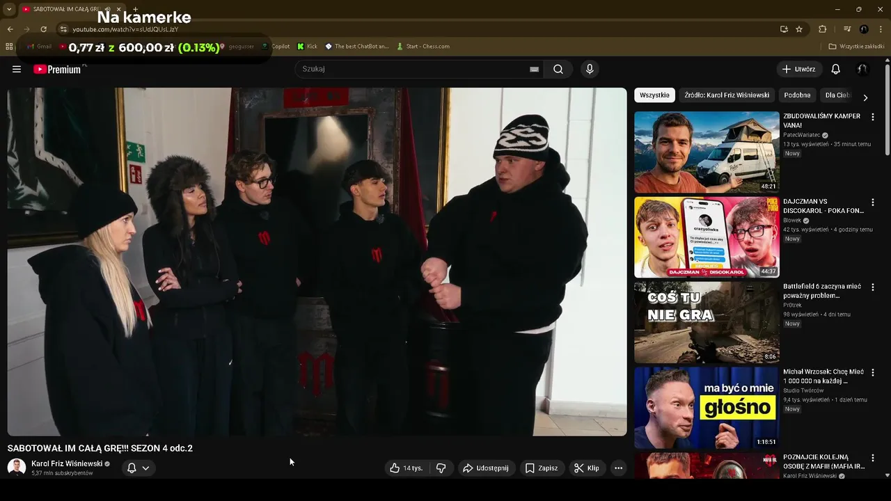Go to YouTube Premium home logo

click(57, 69)
